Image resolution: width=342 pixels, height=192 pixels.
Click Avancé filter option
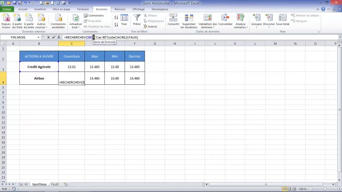(x=150, y=27)
